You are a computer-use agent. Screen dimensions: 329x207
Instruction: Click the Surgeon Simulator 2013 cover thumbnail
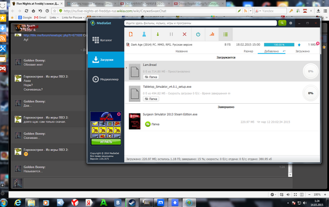pos(135,121)
